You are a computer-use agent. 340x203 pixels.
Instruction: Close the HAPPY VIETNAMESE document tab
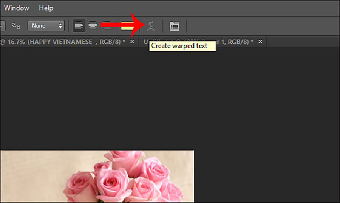(132, 42)
